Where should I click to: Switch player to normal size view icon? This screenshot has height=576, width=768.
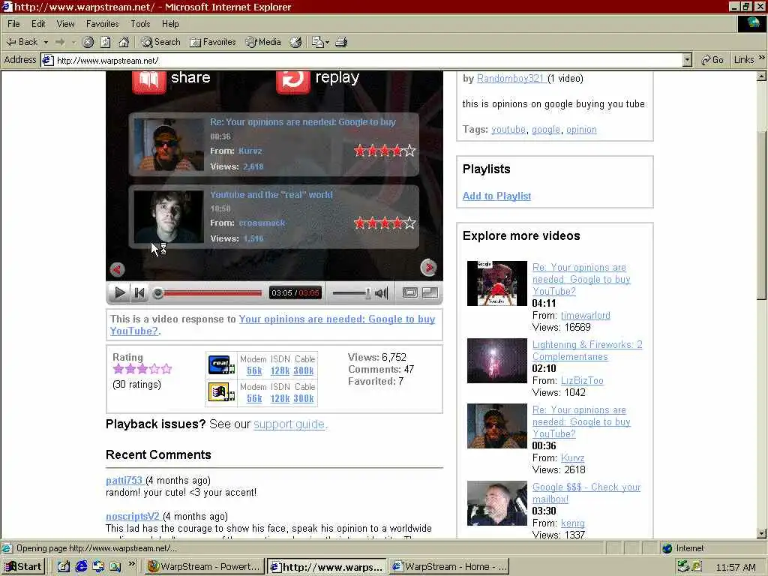click(x=410, y=293)
